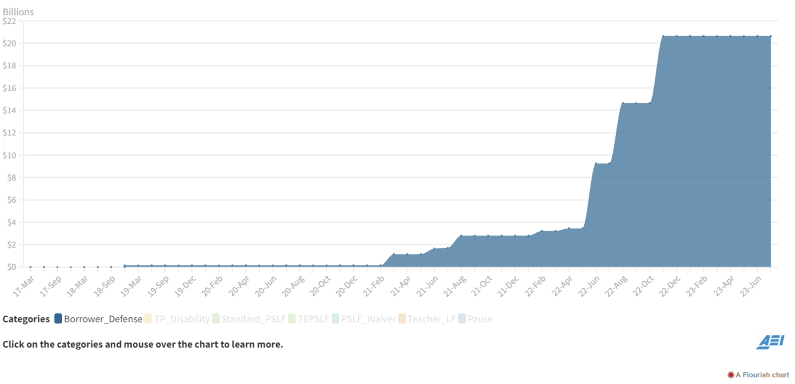Viewport: 795px width, 384px height.
Task: Click the data point at the $9.2 billion step
Action: pyautogui.click(x=596, y=163)
